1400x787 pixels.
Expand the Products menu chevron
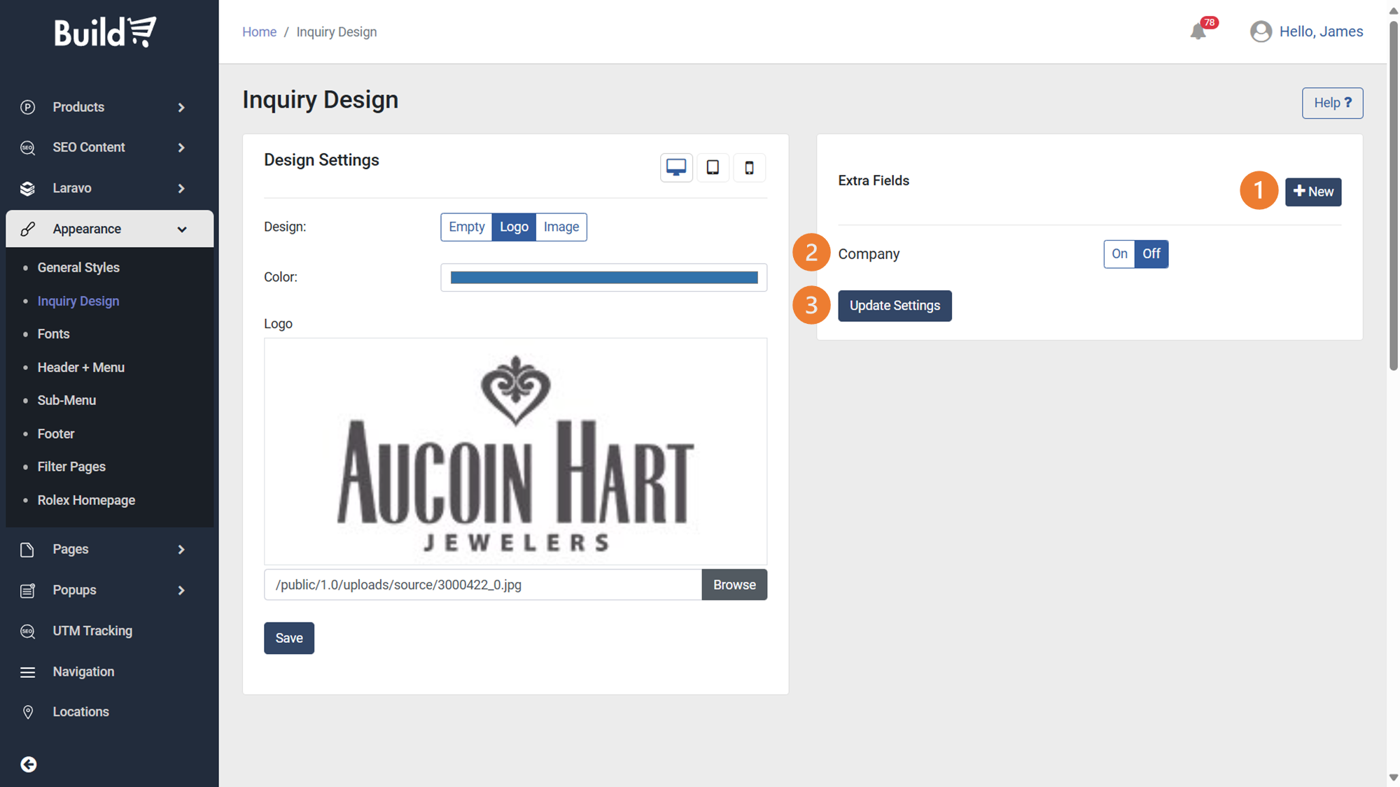tap(181, 108)
